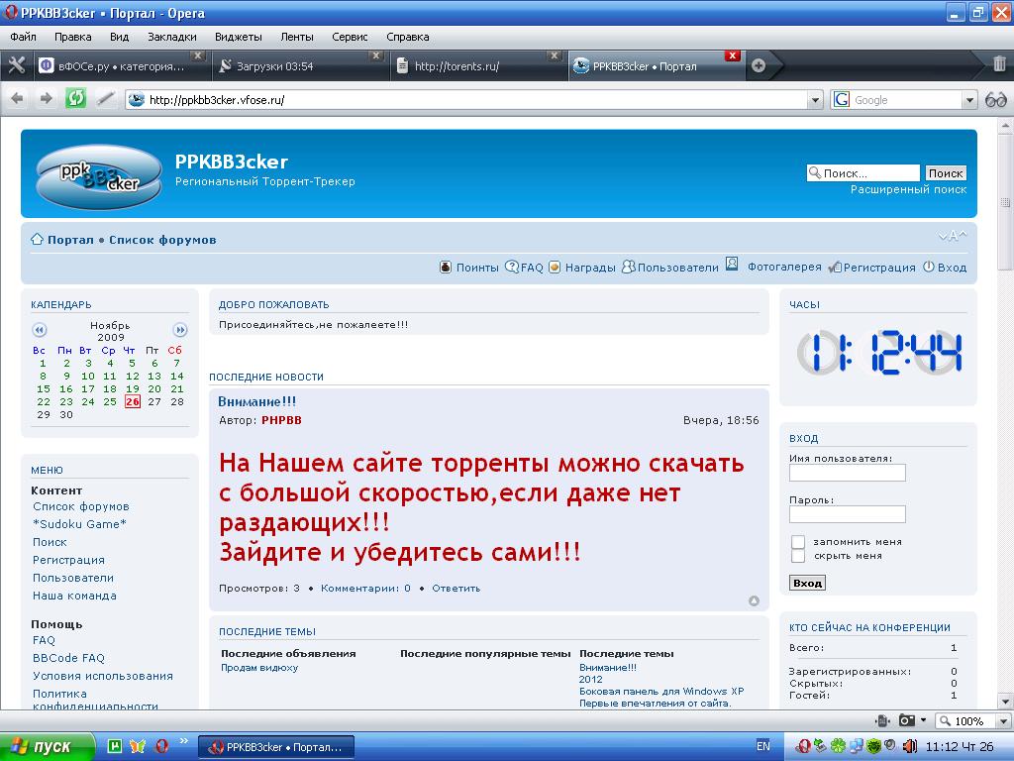The image size is (1014, 761).
Task: Expand the address bar history dropdown
Action: click(x=815, y=99)
